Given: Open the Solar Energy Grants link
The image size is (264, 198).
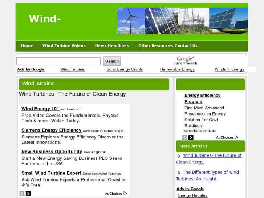Looking at the screenshot, I should pos(125,69).
